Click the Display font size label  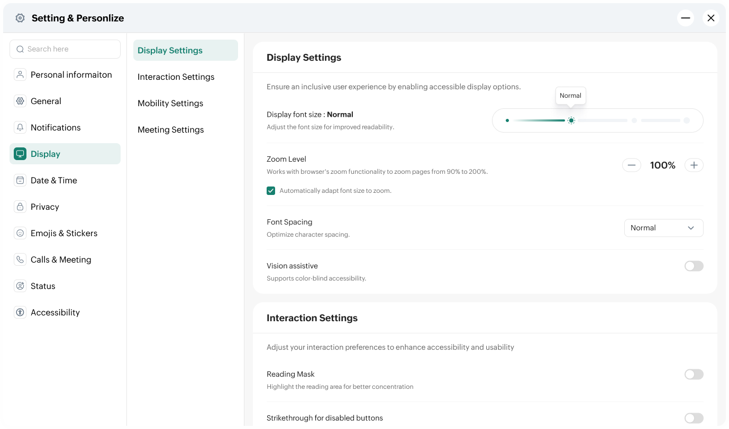click(310, 115)
